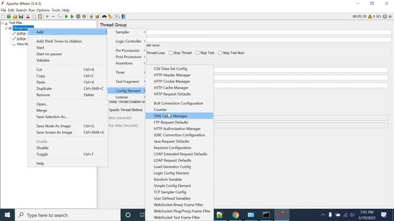Image resolution: width=394 pixels, height=221 pixels.
Task: Click the Windows Start button
Action: (7, 215)
